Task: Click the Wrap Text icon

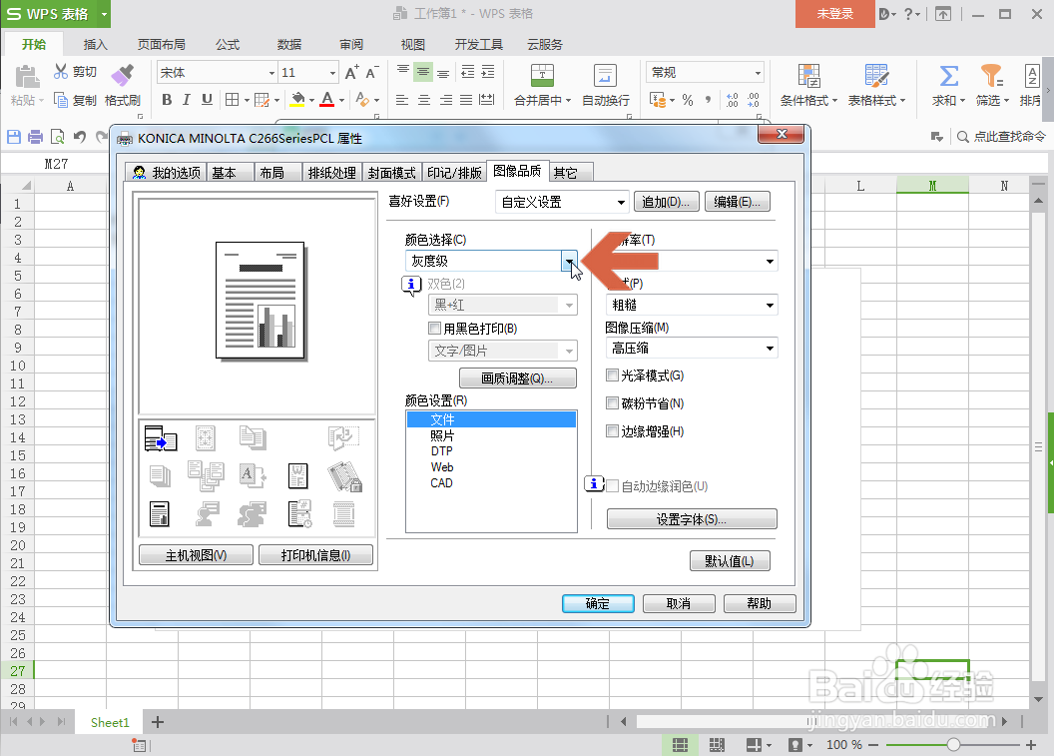Action: coord(605,75)
